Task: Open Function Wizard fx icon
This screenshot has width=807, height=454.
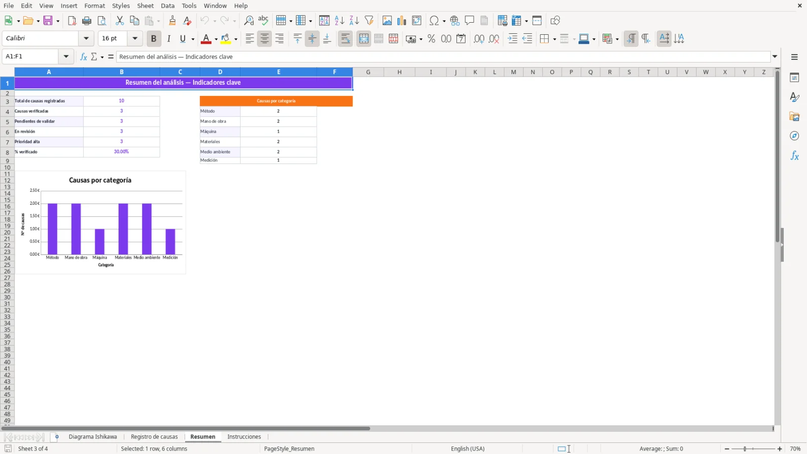Action: coord(84,56)
